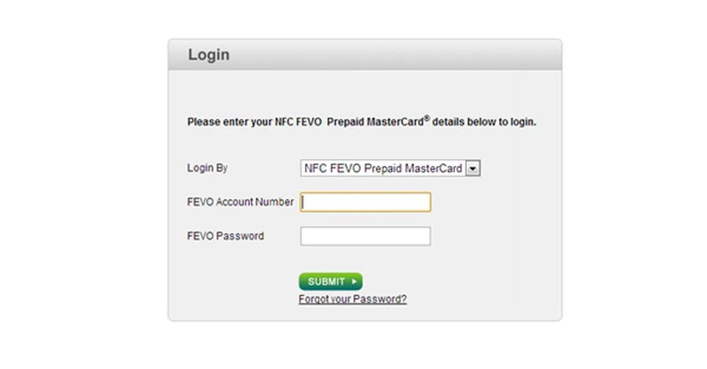
Task: Click the Login By label
Action: tap(207, 168)
